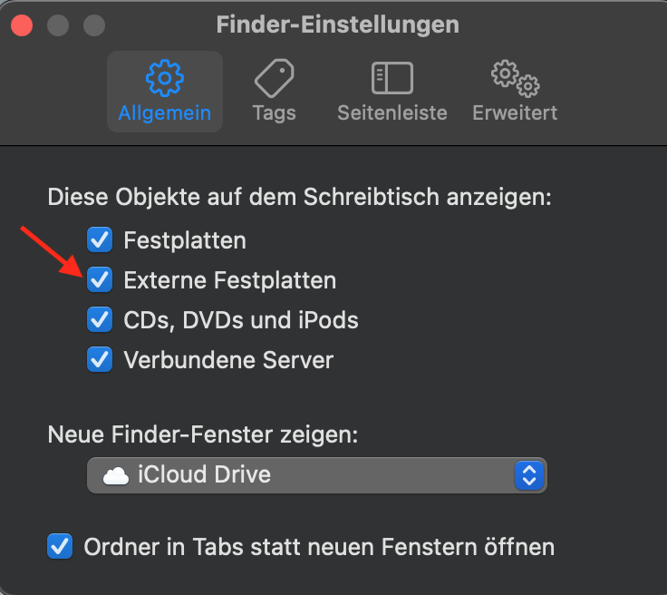Viewport: 667px width, 595px height.
Task: Switch to the Tags tab label
Action: pyautogui.click(x=274, y=113)
